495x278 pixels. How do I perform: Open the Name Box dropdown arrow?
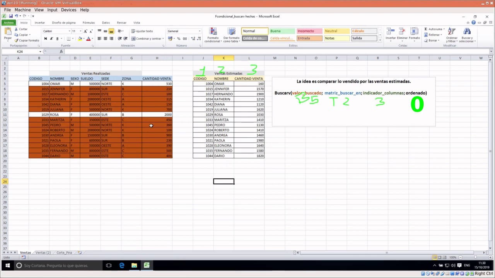(x=40, y=51)
